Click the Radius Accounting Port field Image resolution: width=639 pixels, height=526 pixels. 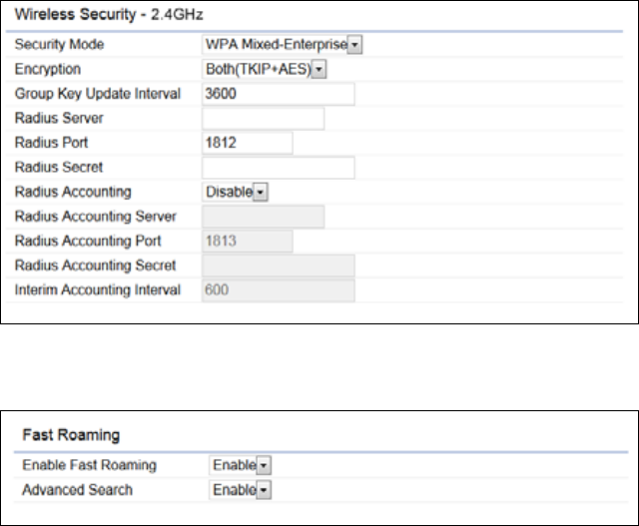tap(248, 241)
